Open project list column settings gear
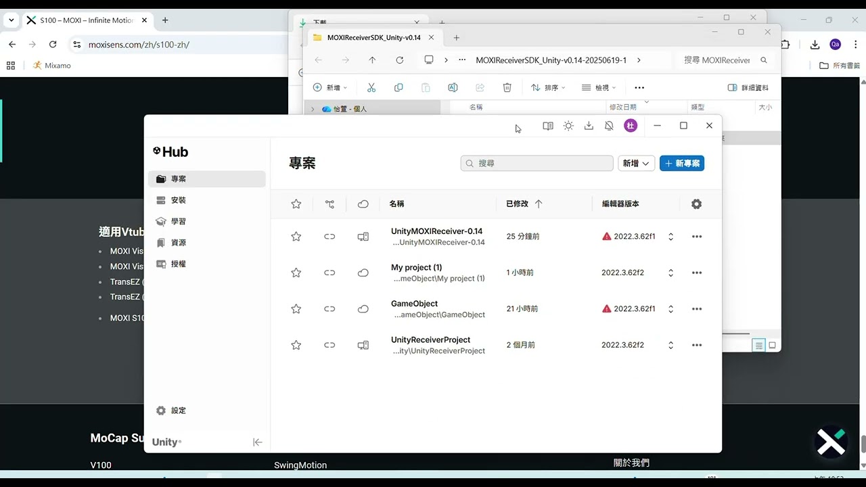 point(696,204)
